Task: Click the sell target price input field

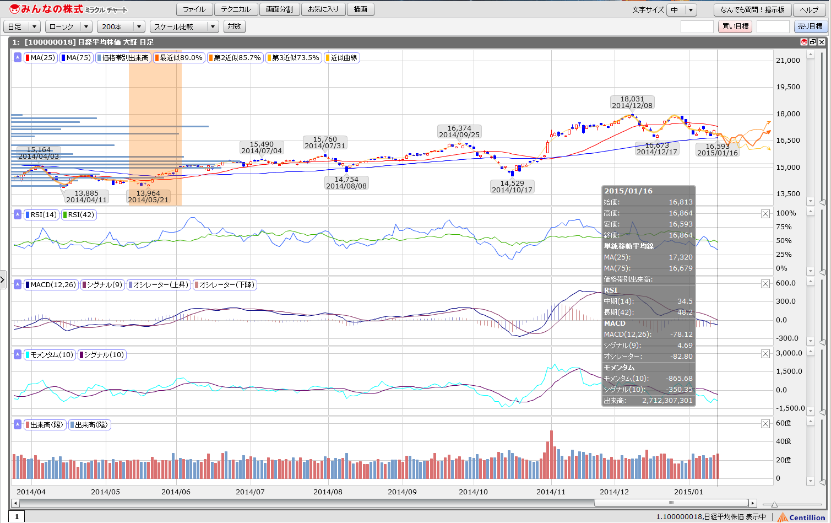Action: tap(773, 26)
